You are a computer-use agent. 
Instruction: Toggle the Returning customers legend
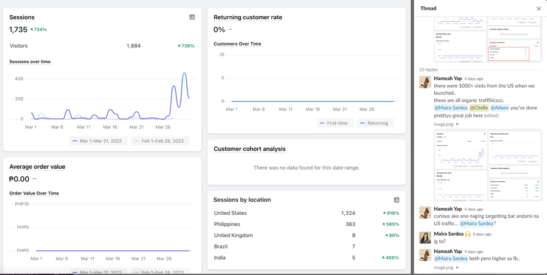(x=374, y=123)
